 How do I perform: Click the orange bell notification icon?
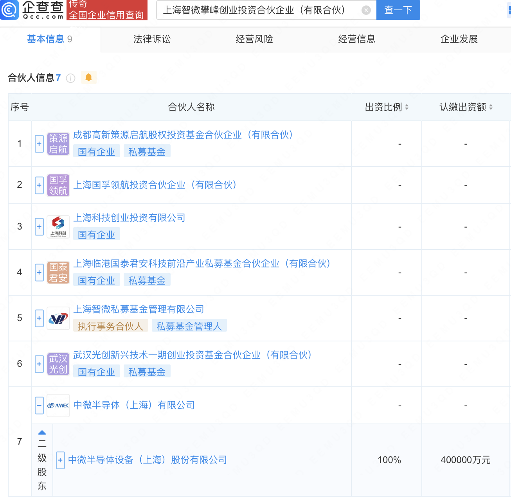(x=88, y=77)
